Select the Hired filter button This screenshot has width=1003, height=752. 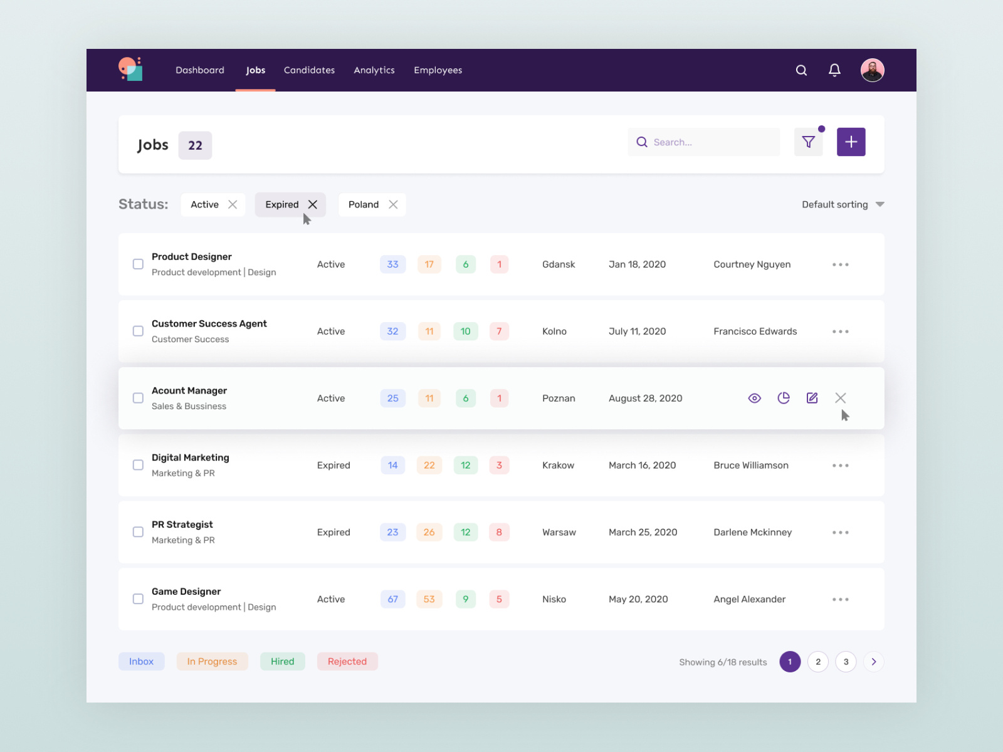click(x=282, y=661)
